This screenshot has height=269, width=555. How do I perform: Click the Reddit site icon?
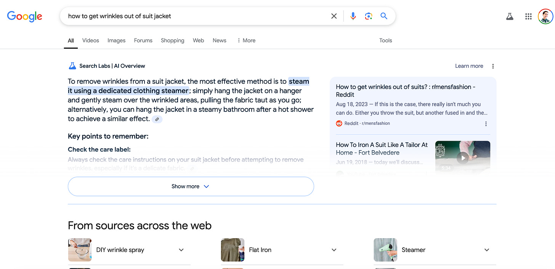click(339, 123)
